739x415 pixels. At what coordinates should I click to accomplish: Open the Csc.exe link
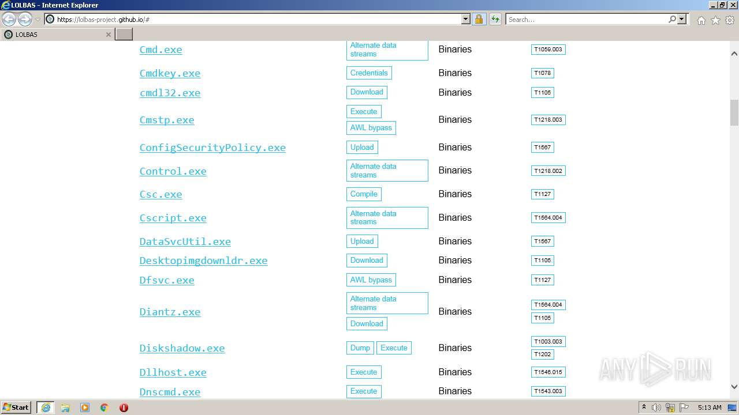click(161, 194)
